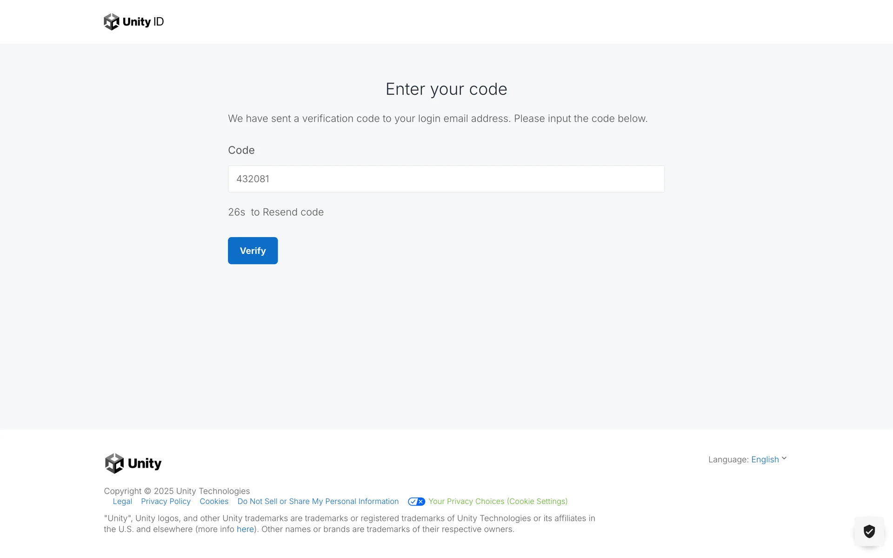Click the "26s" resend countdown timer
This screenshot has height=558, width=893.
pyautogui.click(x=236, y=213)
